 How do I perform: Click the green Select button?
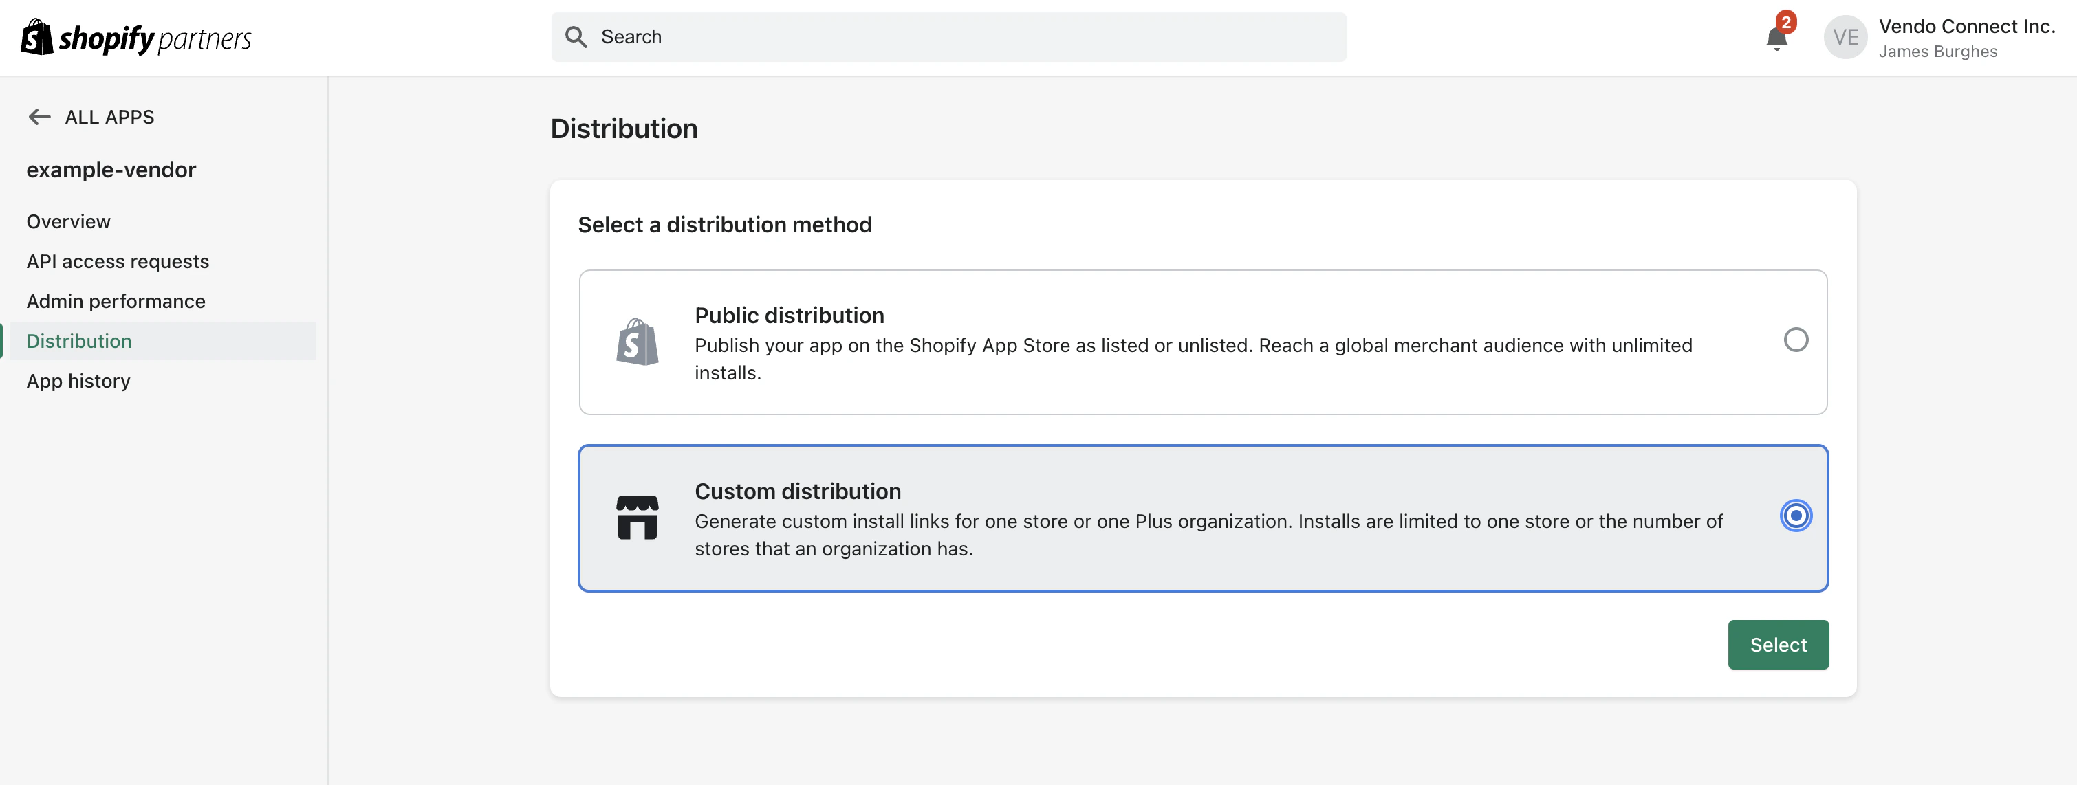1778,645
